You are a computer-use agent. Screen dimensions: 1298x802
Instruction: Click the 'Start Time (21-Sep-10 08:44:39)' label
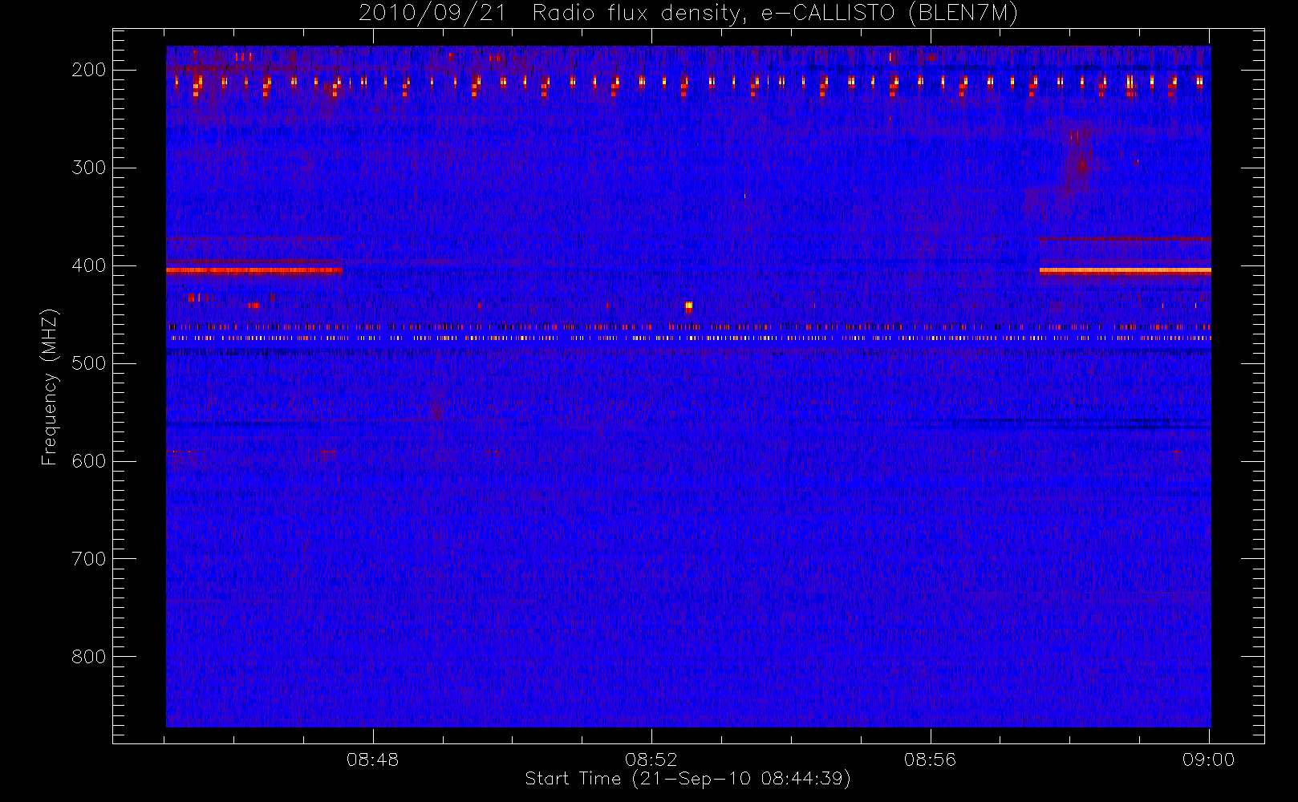[688, 779]
